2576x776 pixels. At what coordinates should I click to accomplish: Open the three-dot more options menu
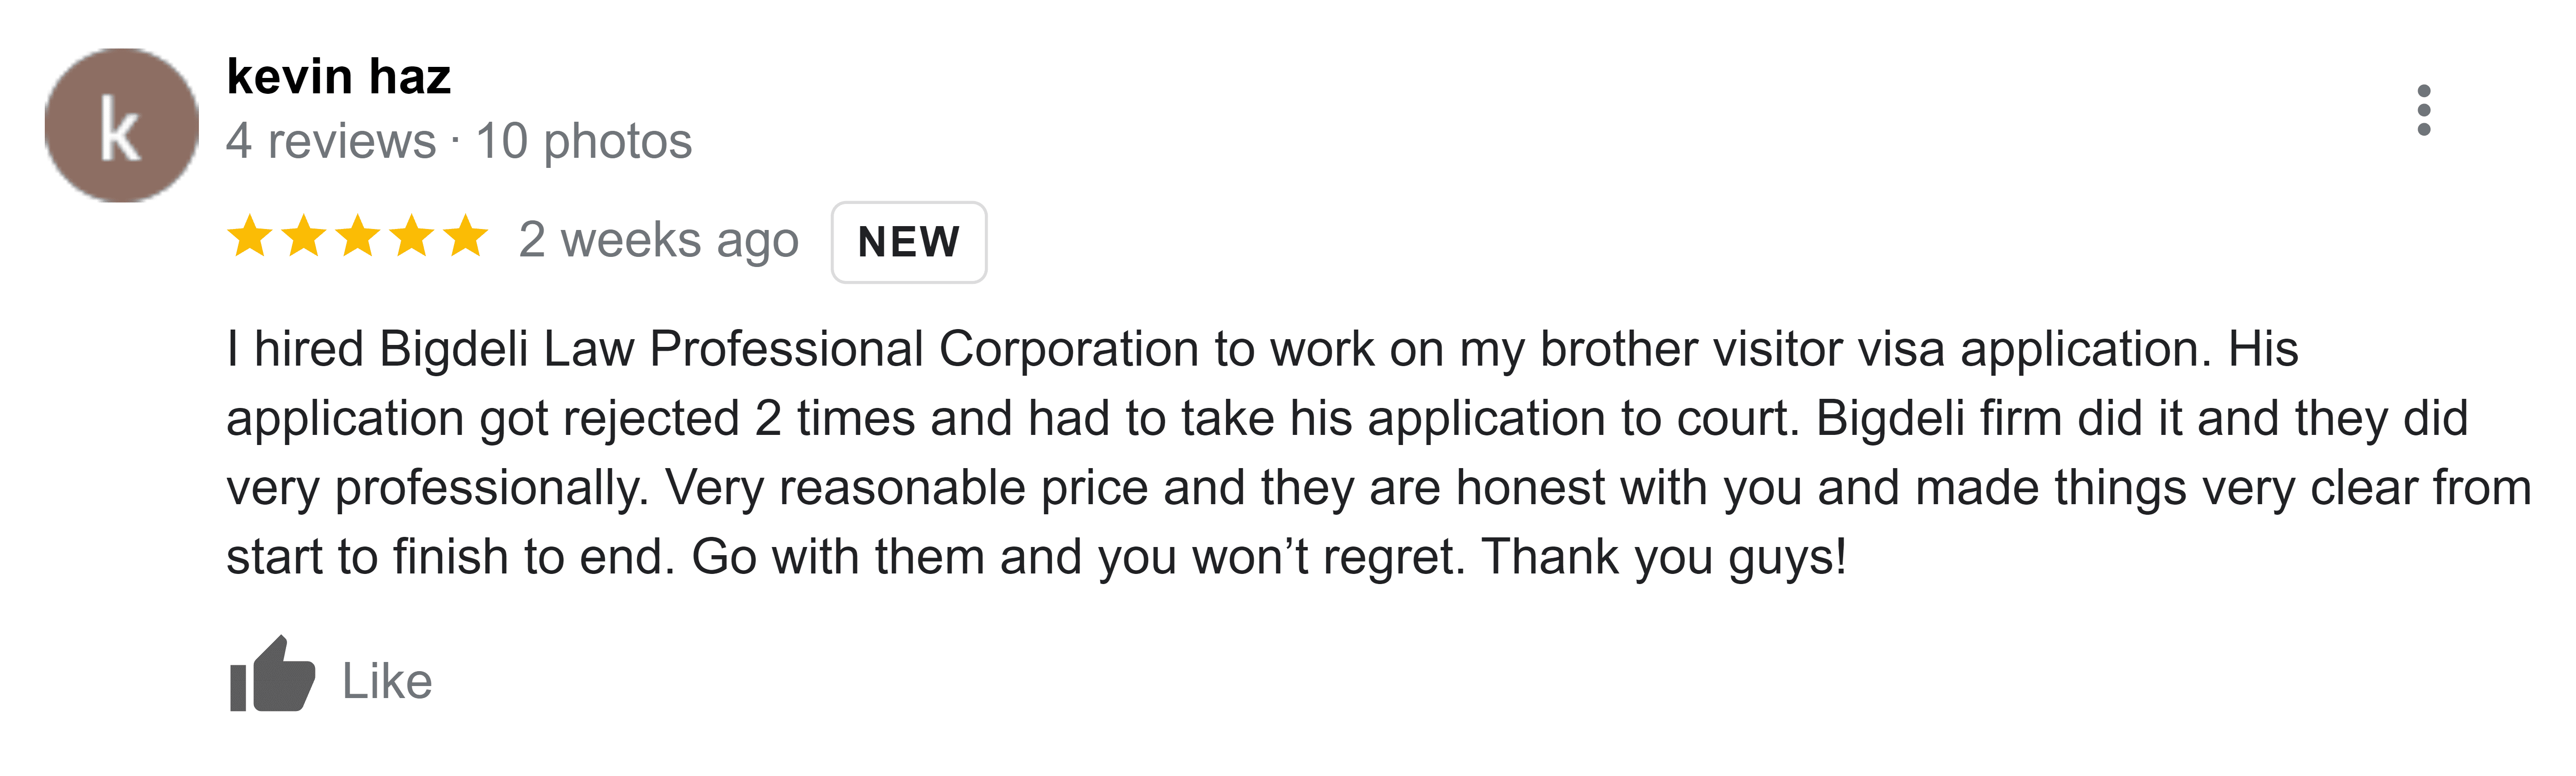(x=2423, y=110)
